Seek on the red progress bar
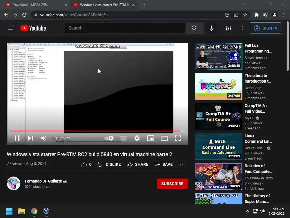Viewport: 290px width, 218px height. (97, 131)
